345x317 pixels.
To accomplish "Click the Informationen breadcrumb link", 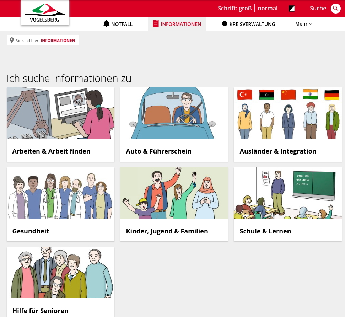I will [58, 41].
